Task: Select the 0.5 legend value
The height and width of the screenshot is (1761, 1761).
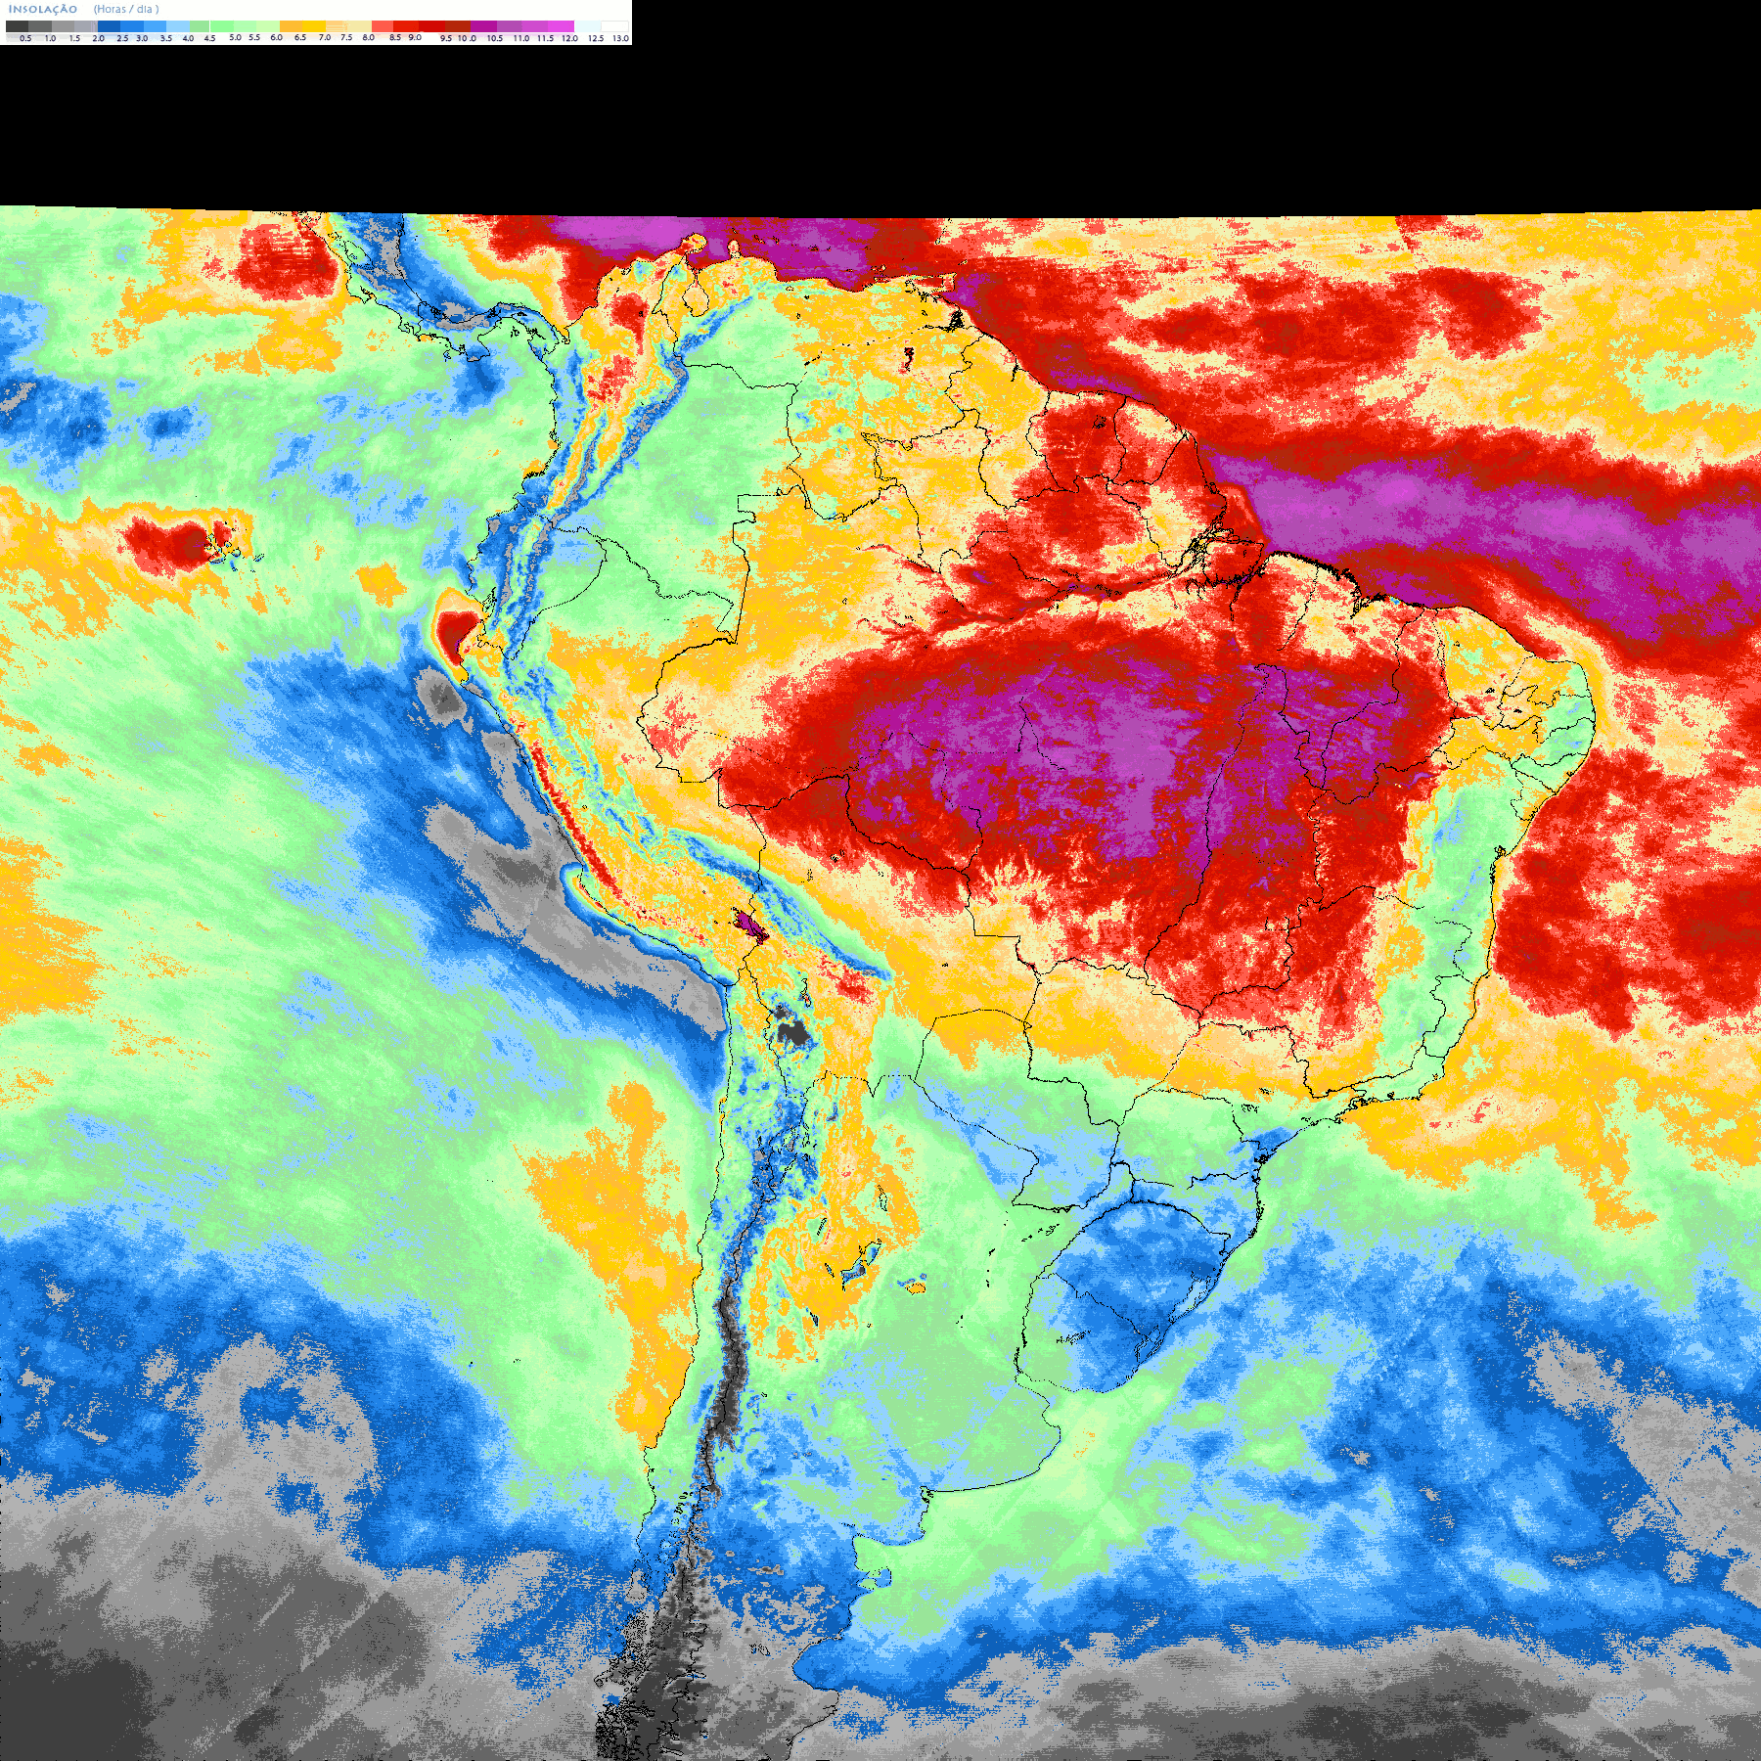Action: pyautogui.click(x=25, y=38)
